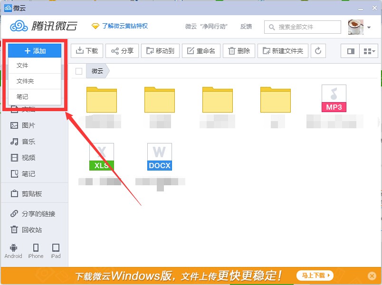Click the 反馈 feedback link
This screenshot has height=285, width=382.
pyautogui.click(x=246, y=26)
